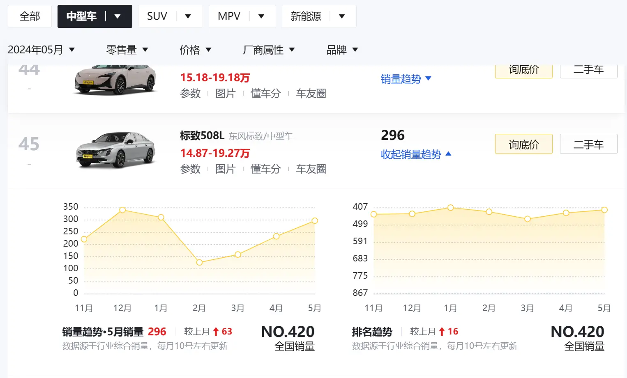Open 参数 link for rank 44 car
Image resolution: width=627 pixels, height=378 pixels.
190,94
